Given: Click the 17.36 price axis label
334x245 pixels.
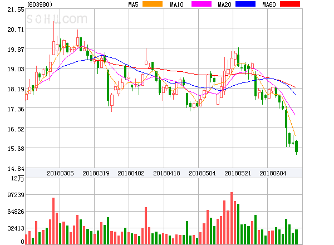Looking at the screenshot, I should coord(16,109).
